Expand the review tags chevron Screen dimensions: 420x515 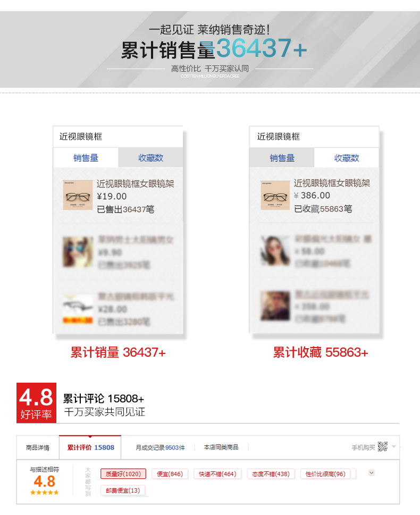click(372, 473)
